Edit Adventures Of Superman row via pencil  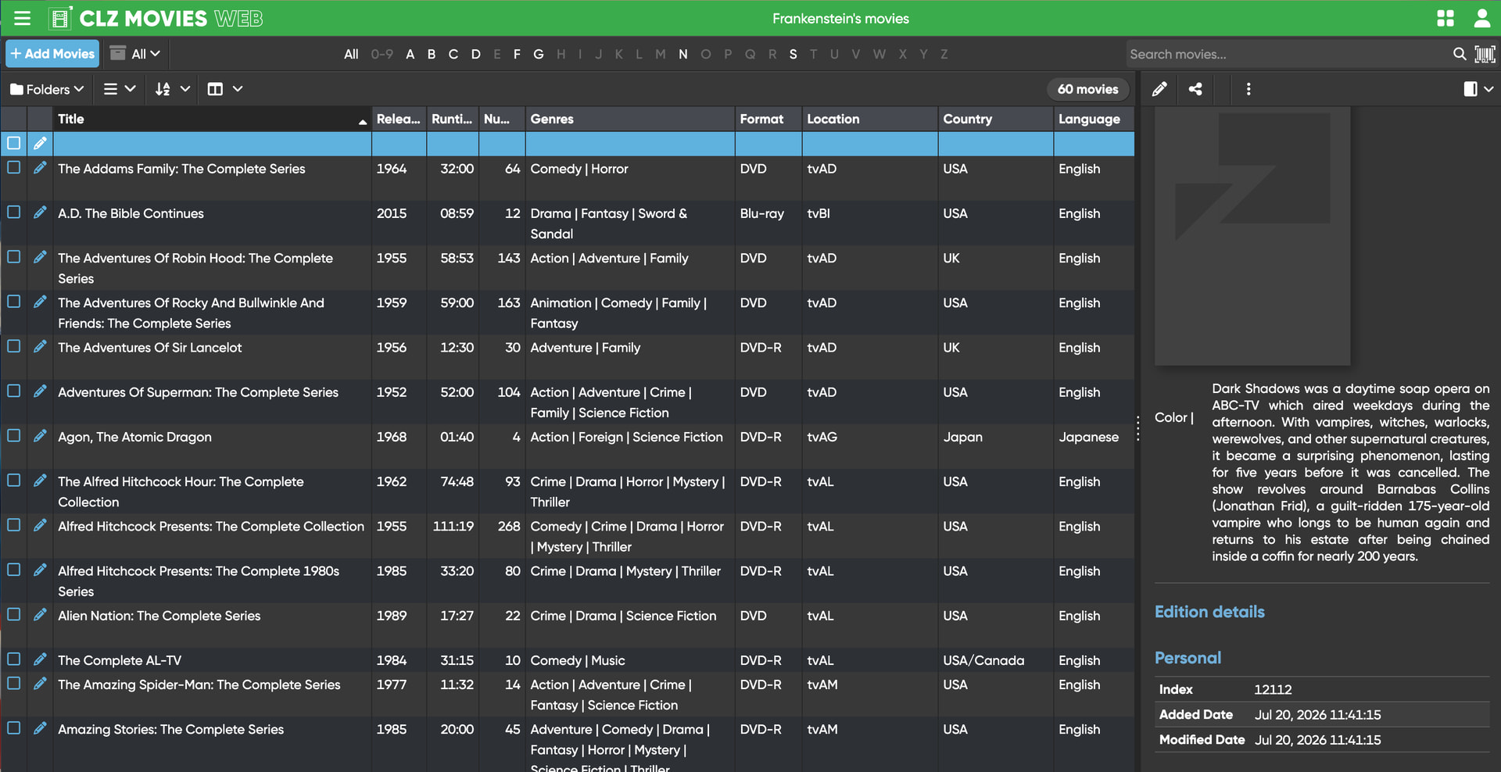coord(40,391)
